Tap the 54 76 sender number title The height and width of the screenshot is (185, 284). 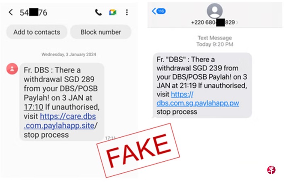tap(33, 12)
